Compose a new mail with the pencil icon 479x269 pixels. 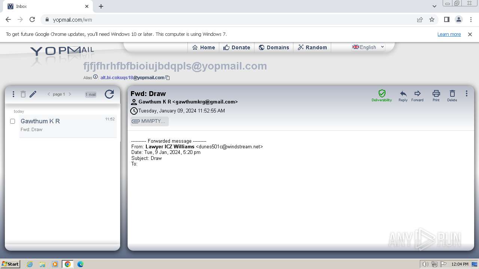(x=33, y=94)
